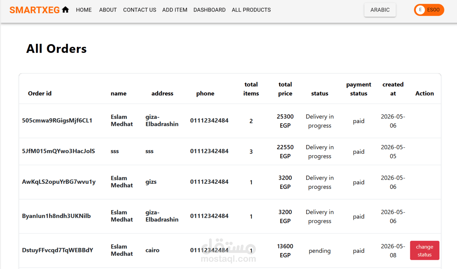The width and height of the screenshot is (457, 269).
Task: Click the SMARTXEG logo text
Action: point(34,10)
